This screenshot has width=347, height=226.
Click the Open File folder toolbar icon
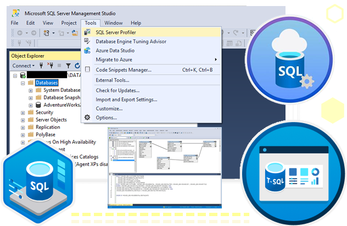click(75, 33)
